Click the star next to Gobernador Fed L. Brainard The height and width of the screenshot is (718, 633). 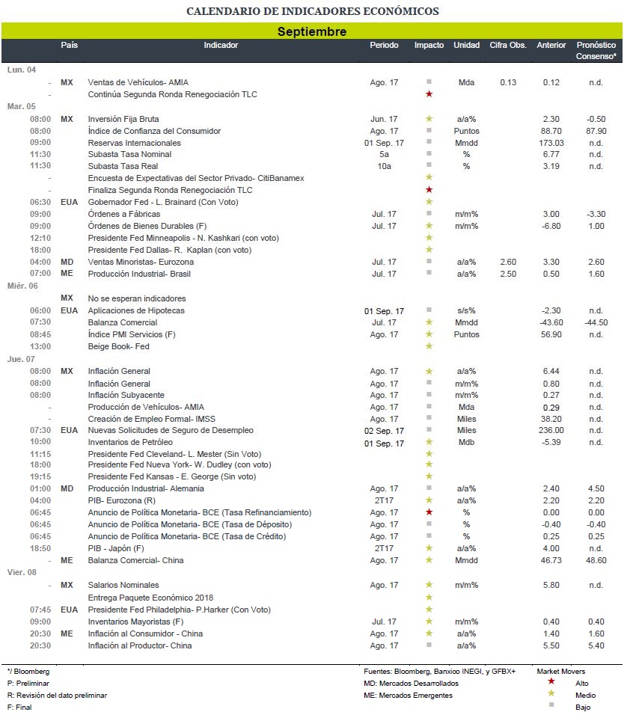[429, 201]
